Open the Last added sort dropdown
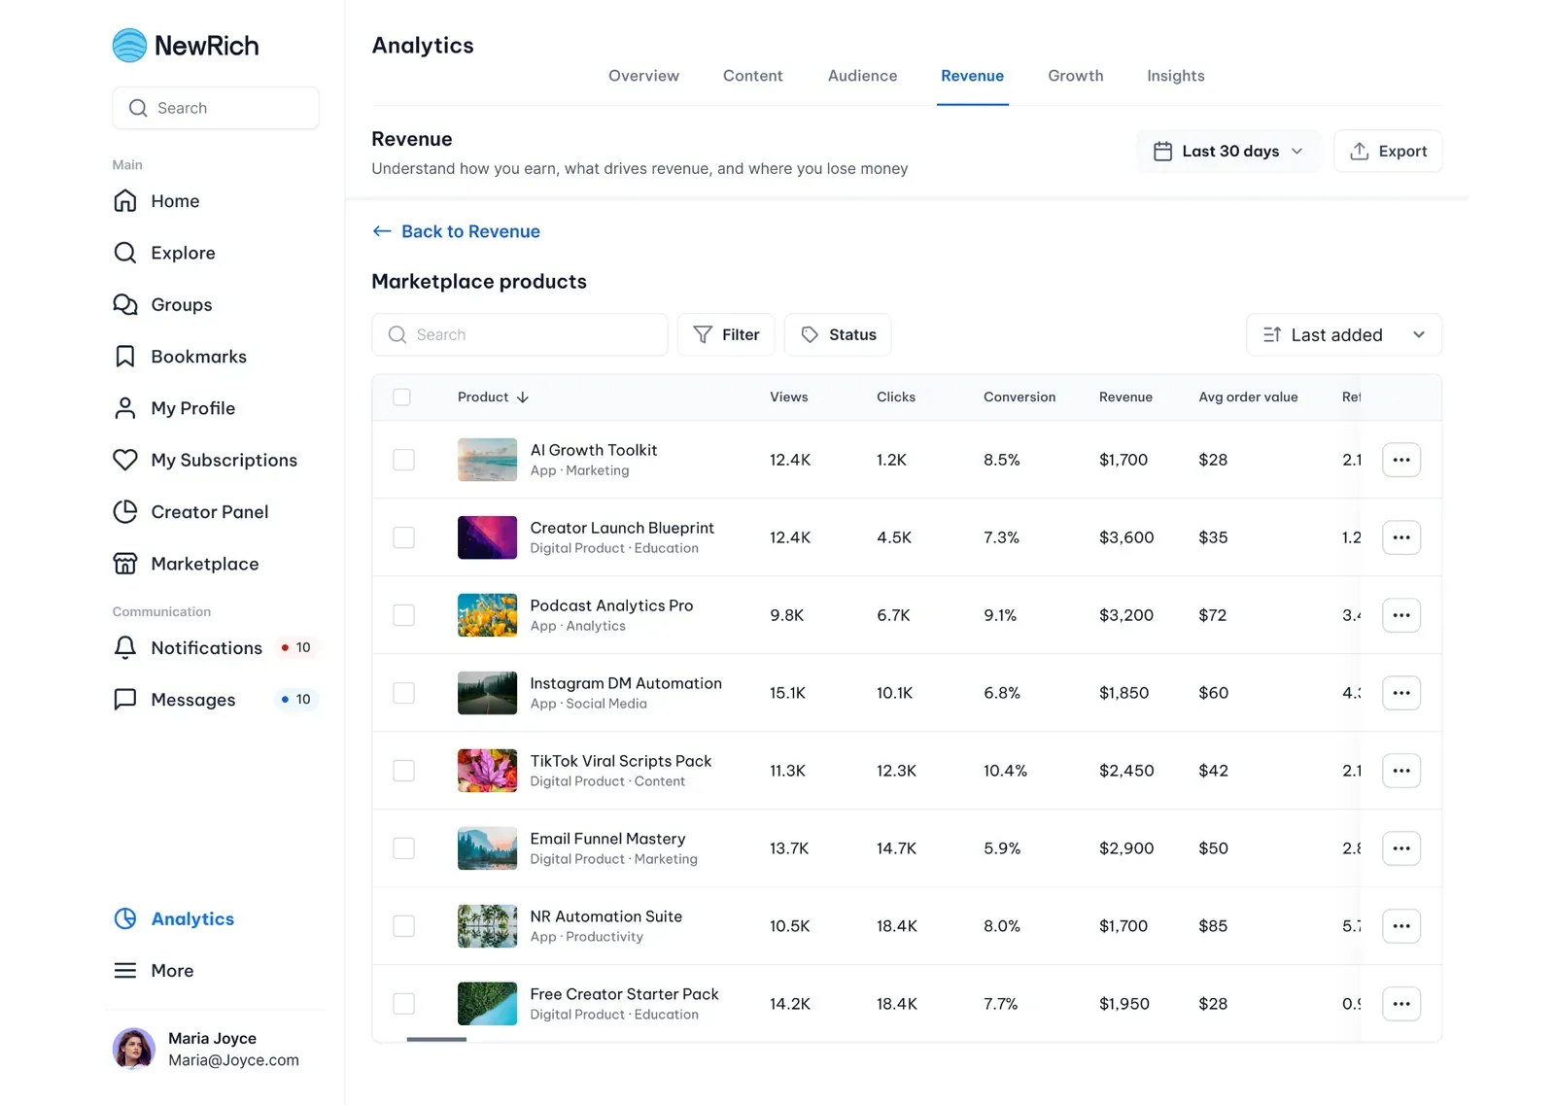This screenshot has height=1105, width=1555. [1344, 334]
